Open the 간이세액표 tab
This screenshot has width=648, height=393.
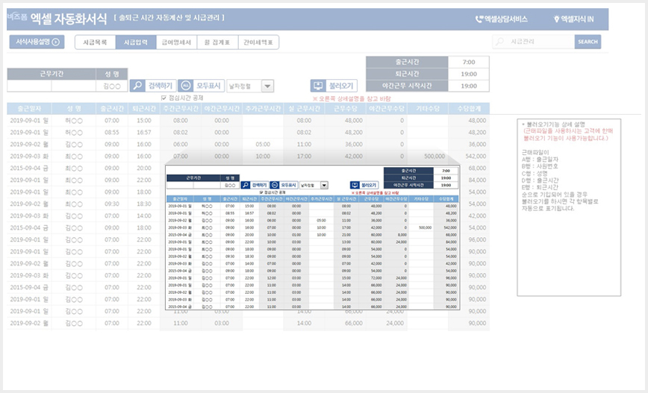click(x=258, y=42)
